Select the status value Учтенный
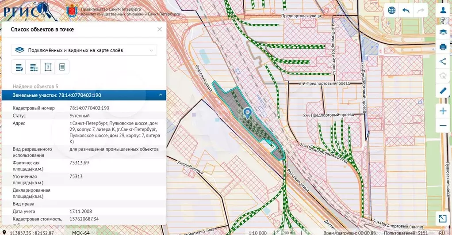The height and width of the screenshot is (235, 452). pos(80,115)
